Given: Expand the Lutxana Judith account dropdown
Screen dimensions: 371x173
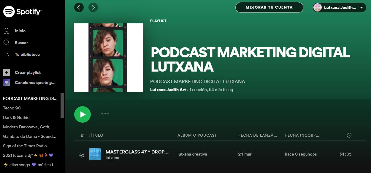Looking at the screenshot, I should (x=361, y=7).
